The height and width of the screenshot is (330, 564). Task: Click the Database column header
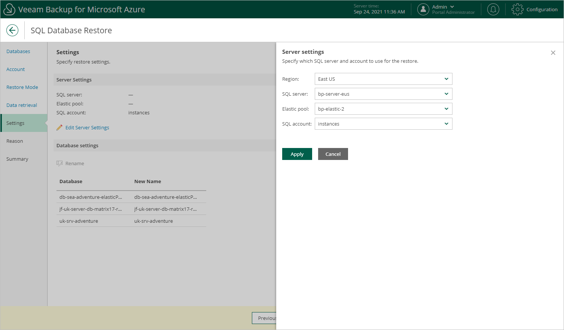pyautogui.click(x=71, y=181)
